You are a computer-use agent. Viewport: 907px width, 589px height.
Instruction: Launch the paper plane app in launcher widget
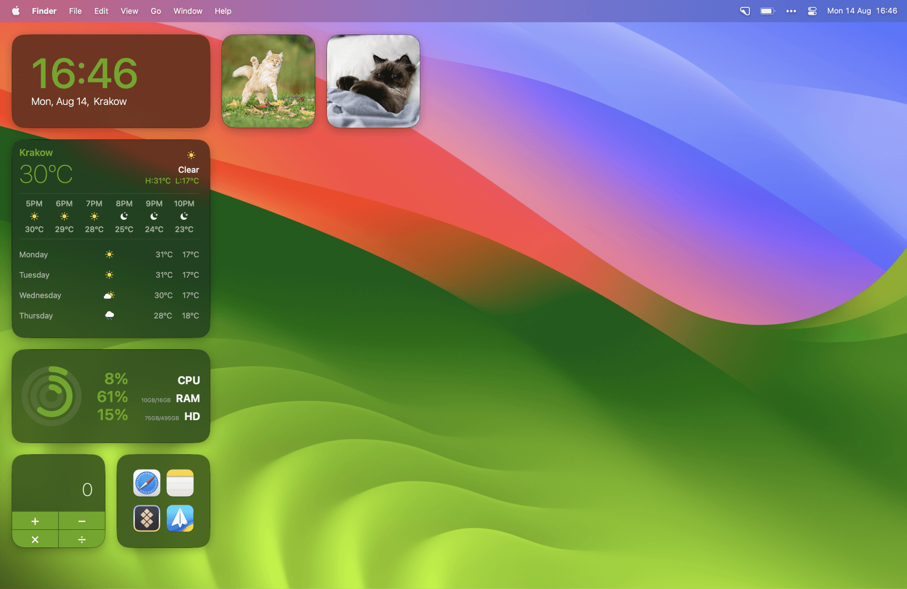pos(180,518)
